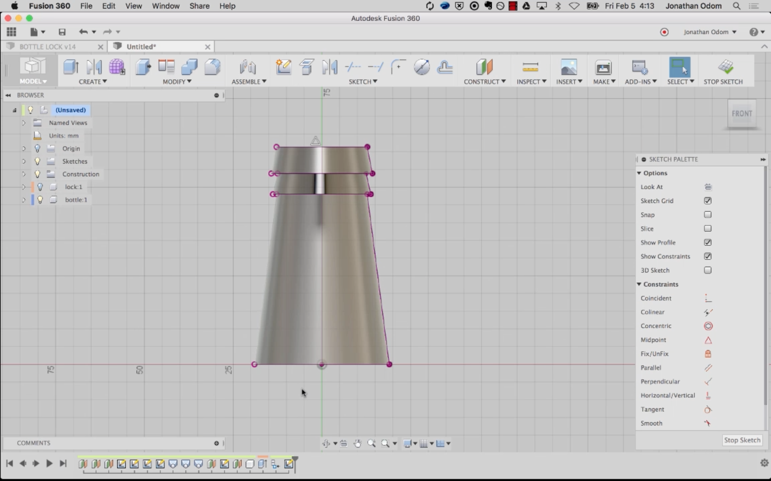Select the Midpoint constraint icon
Image resolution: width=771 pixels, height=481 pixels.
tap(708, 340)
